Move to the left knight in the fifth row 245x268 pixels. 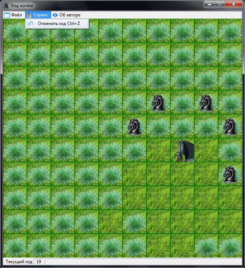(x=134, y=127)
